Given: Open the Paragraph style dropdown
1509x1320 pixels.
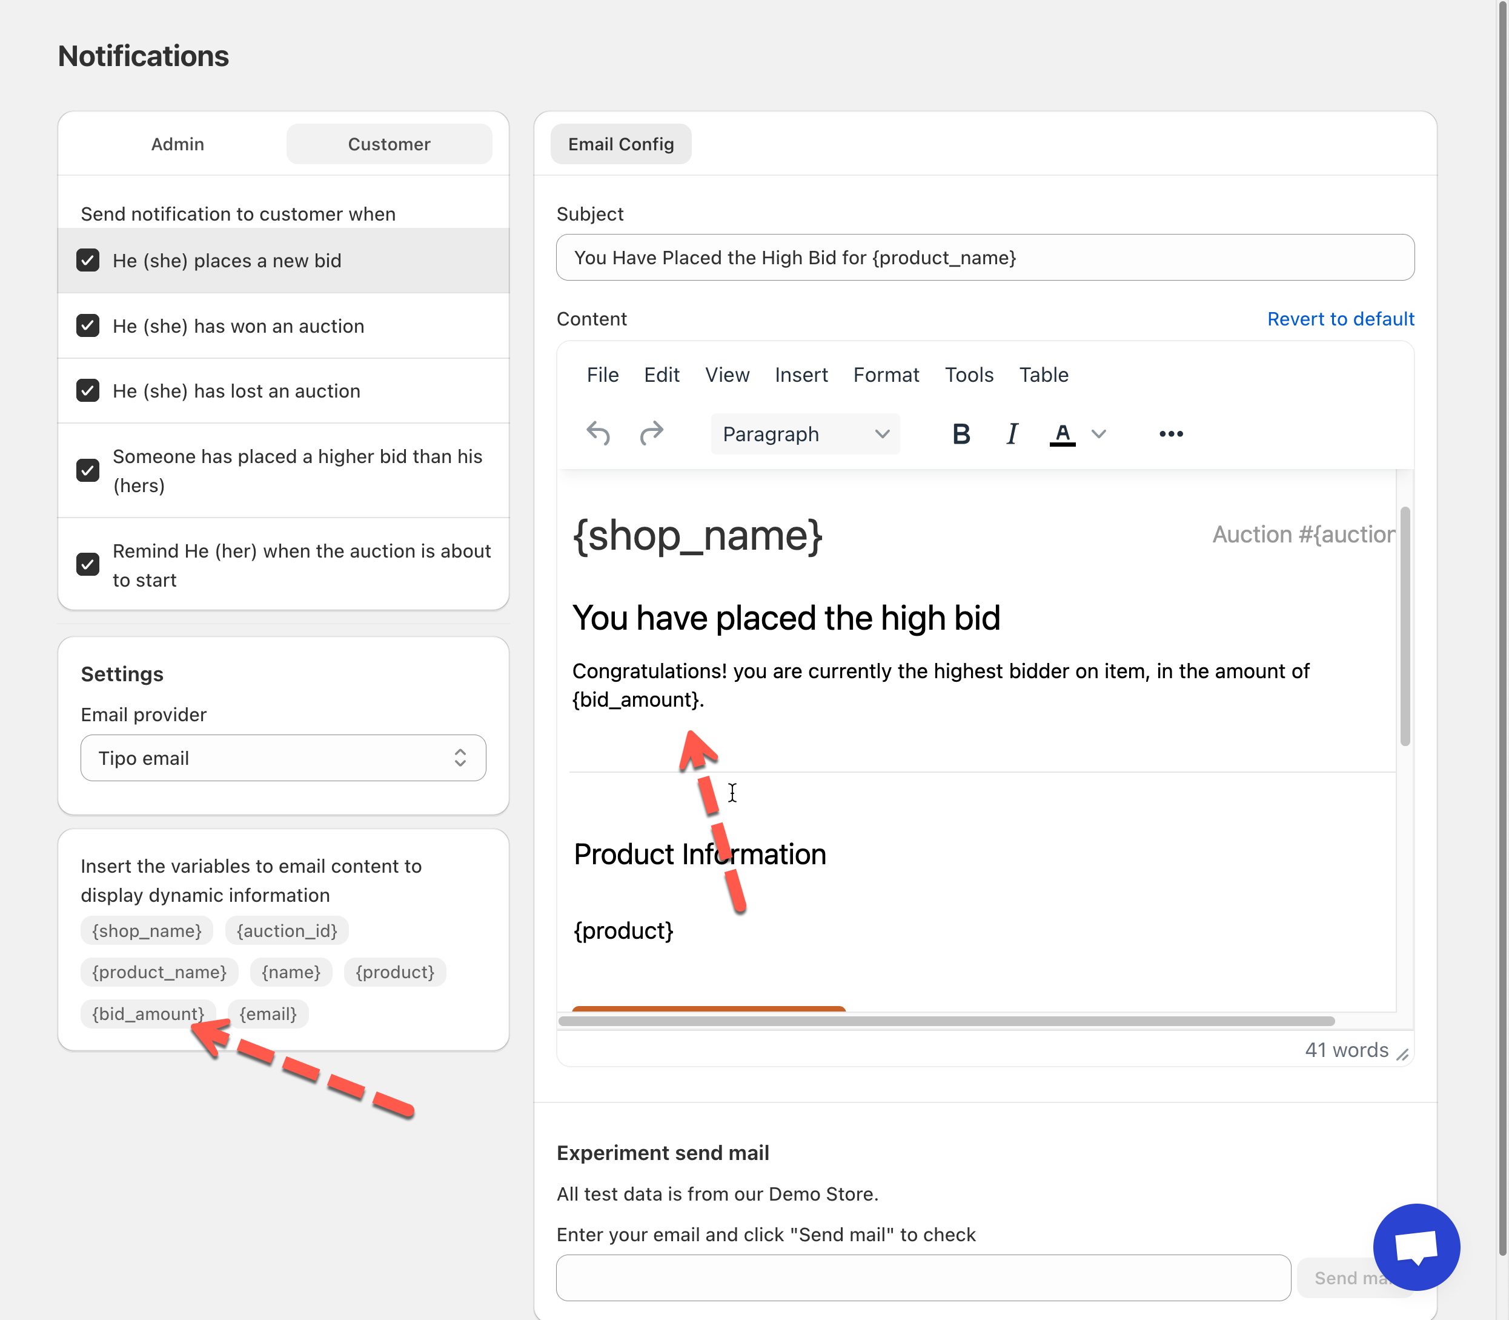Looking at the screenshot, I should pyautogui.click(x=805, y=434).
